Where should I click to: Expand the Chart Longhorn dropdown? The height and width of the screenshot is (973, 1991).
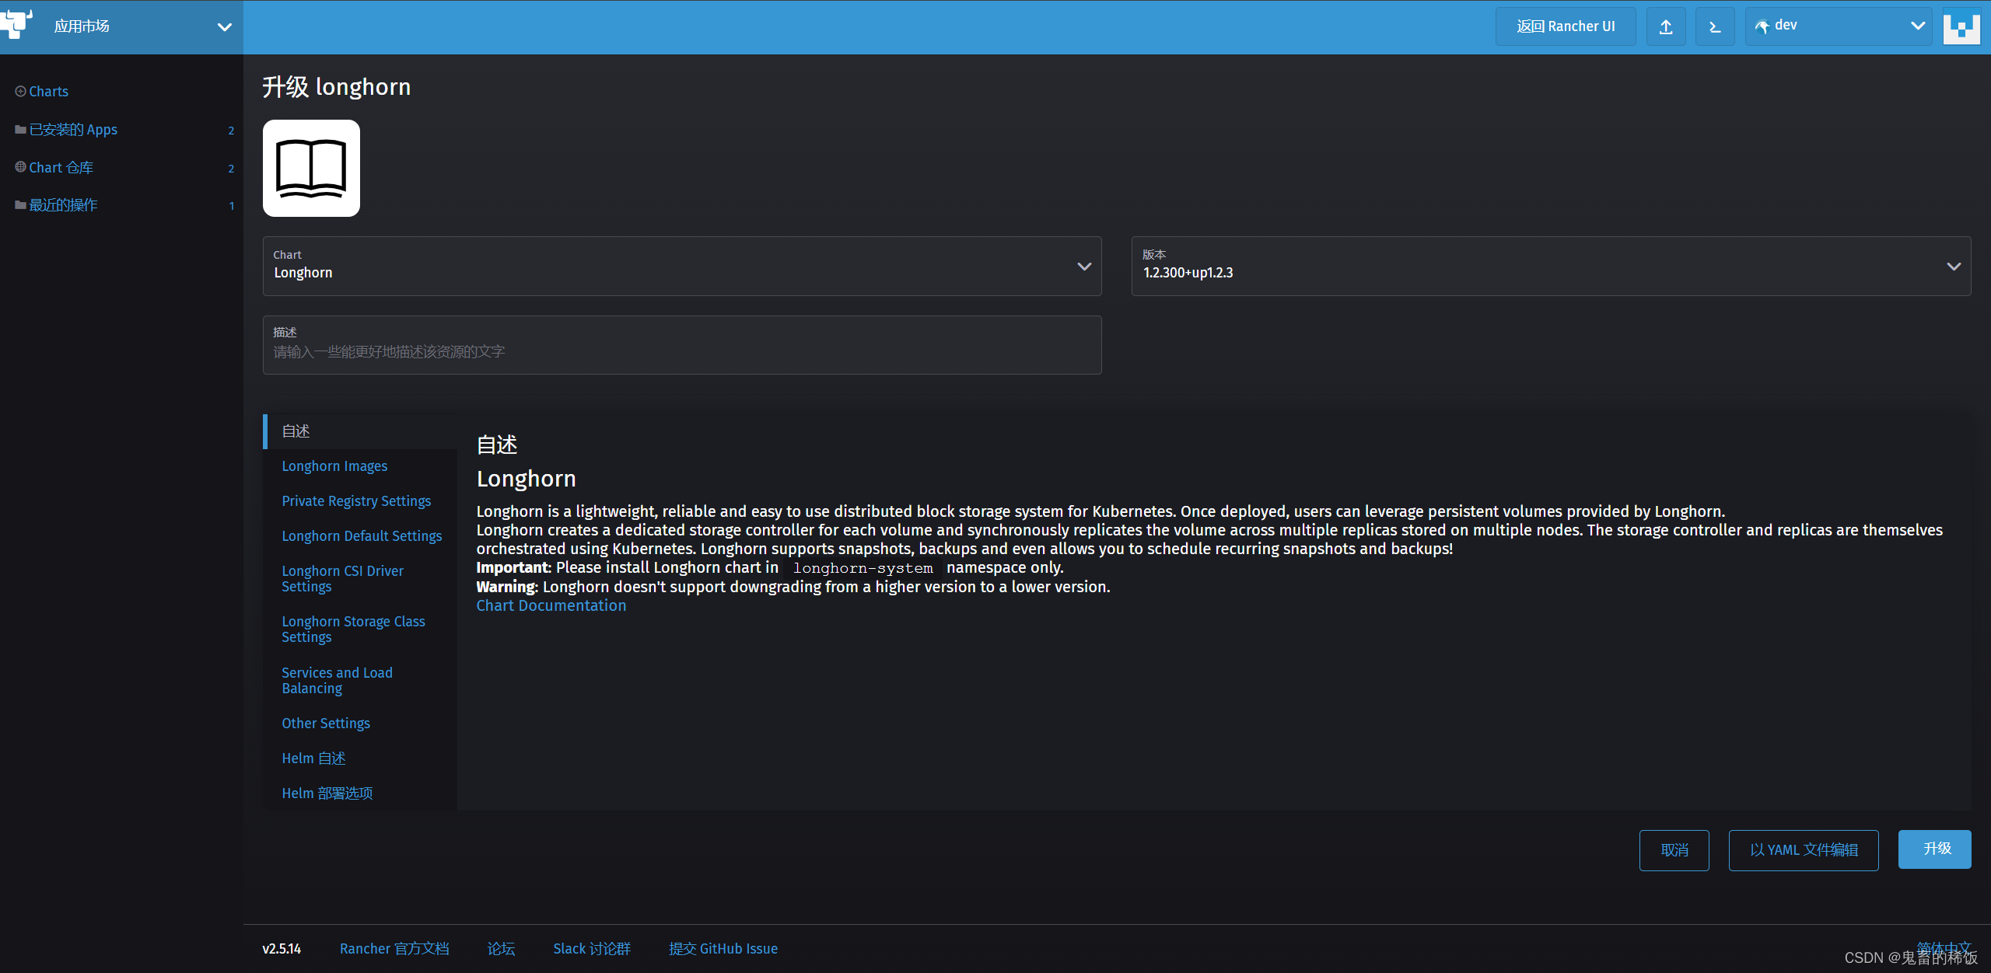(x=681, y=266)
